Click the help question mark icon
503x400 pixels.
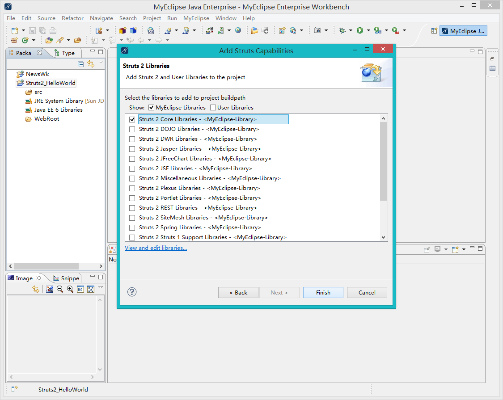pos(132,292)
